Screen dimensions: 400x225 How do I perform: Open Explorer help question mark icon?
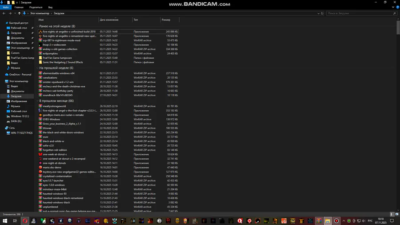[x=397, y=8]
